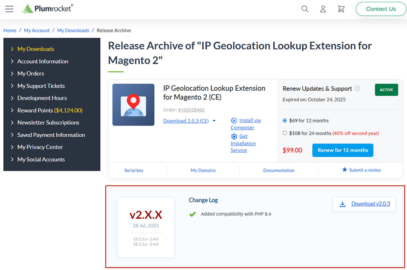407x270 pixels.
Task: Expand the My Privacy Center sidebar section
Action: [x=40, y=147]
